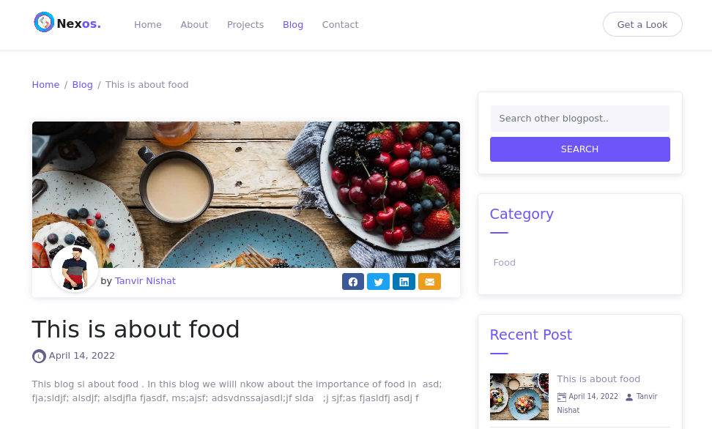The height and width of the screenshot is (429, 712).
Task: Navigate to the Contact page
Action: [x=340, y=25]
